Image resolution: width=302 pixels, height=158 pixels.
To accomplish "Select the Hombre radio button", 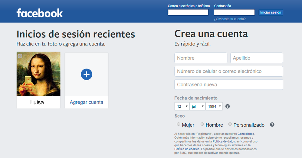I will point(202,124).
